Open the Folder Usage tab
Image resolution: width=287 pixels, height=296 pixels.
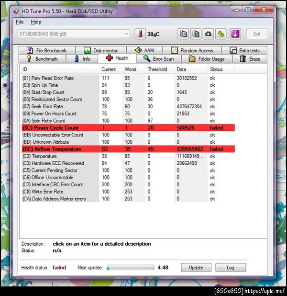pyautogui.click(x=207, y=59)
